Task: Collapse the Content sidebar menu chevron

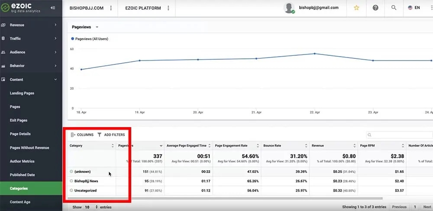Action: [x=55, y=80]
